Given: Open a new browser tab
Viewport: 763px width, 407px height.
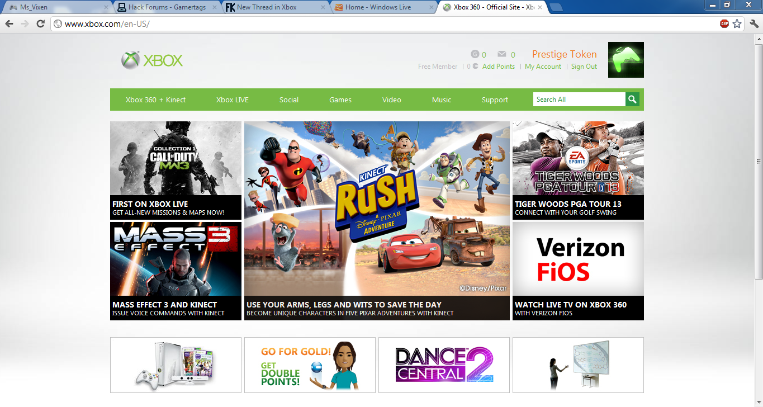Looking at the screenshot, I should pyautogui.click(x=556, y=7).
